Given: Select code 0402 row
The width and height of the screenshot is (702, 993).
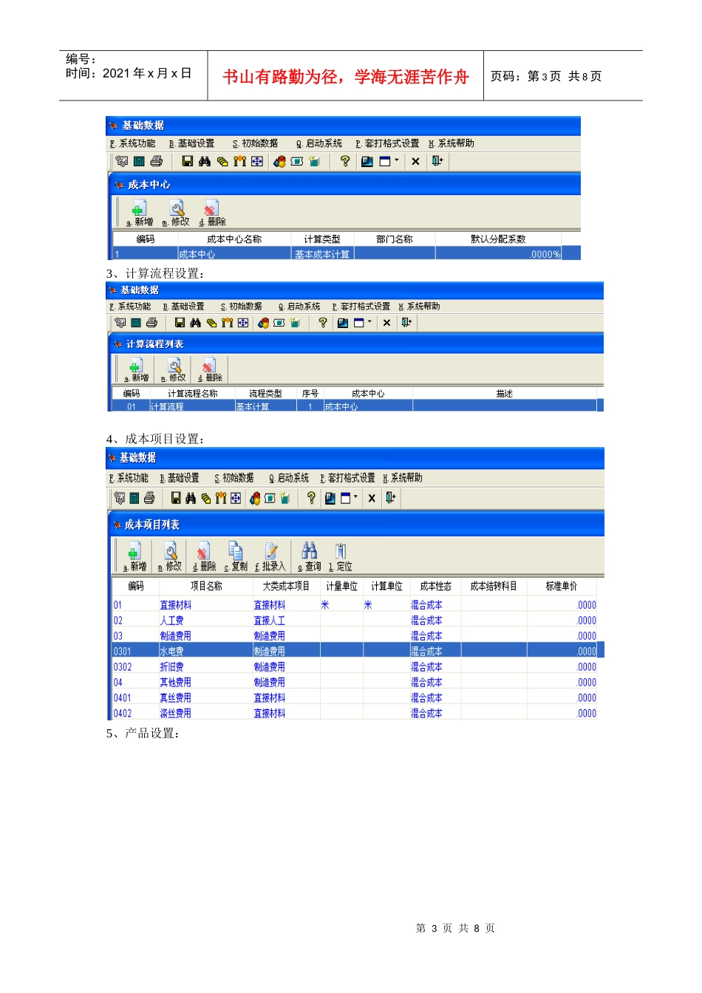Looking at the screenshot, I should coord(355,714).
